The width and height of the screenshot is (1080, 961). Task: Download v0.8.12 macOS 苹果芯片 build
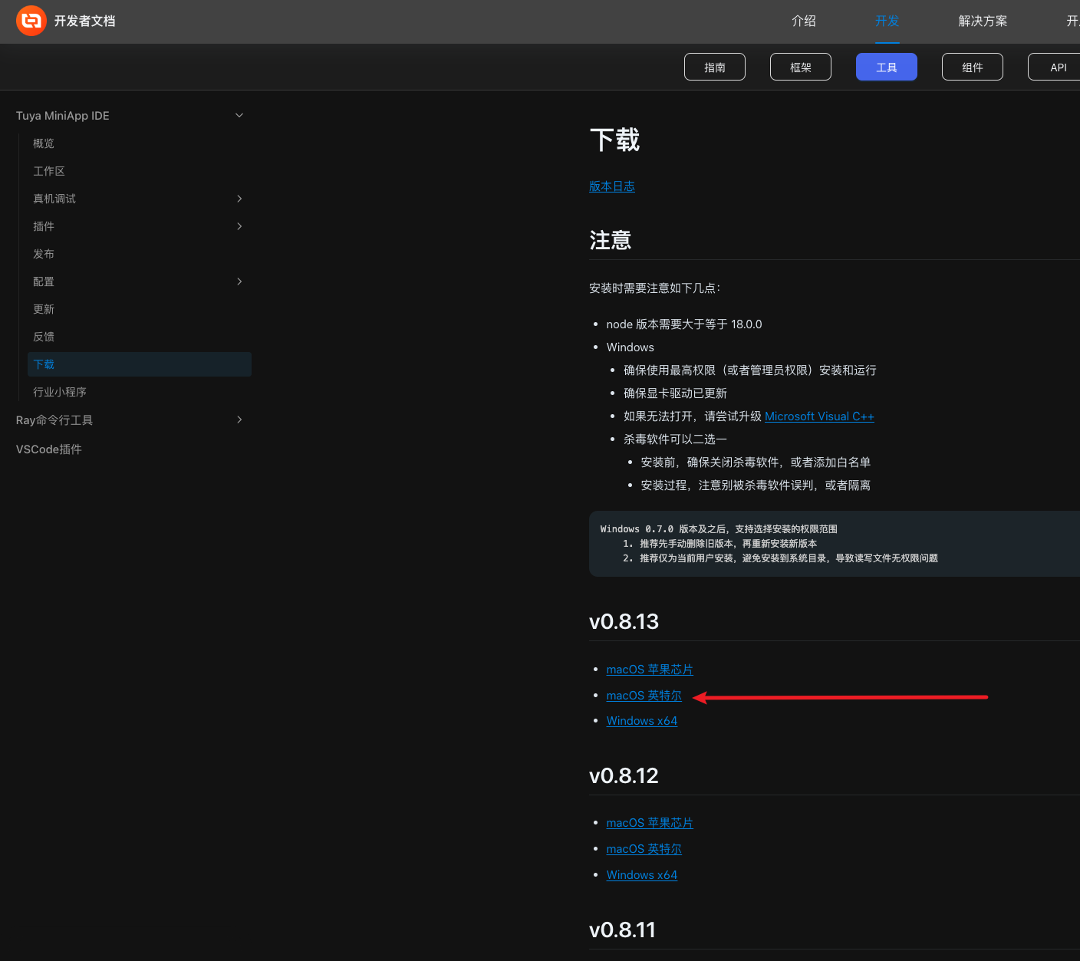649,823
